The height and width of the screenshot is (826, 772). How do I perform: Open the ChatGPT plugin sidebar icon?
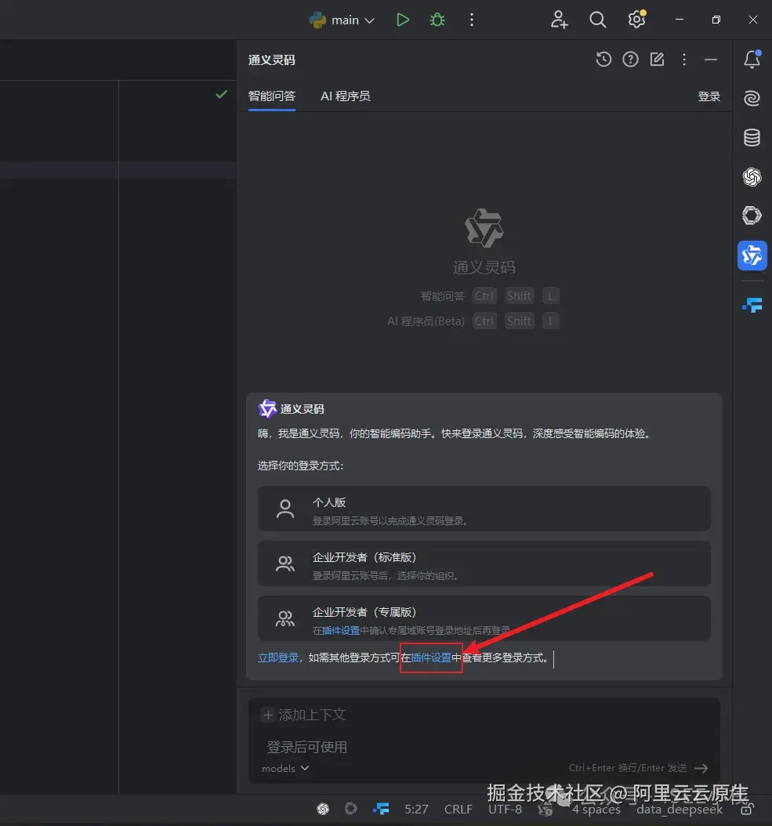click(752, 177)
